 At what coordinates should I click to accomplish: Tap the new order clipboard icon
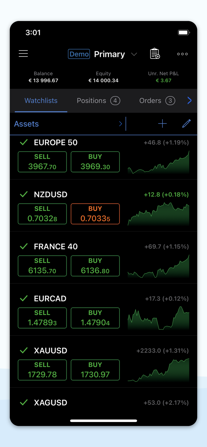click(155, 54)
